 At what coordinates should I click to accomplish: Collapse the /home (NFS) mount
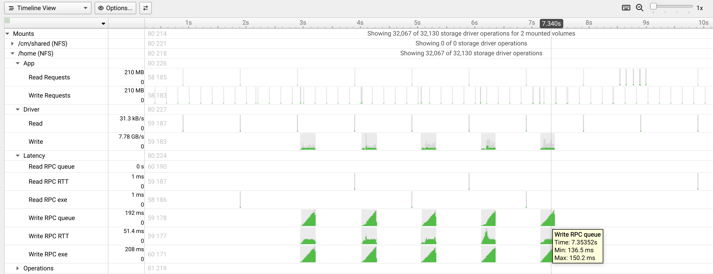click(12, 54)
